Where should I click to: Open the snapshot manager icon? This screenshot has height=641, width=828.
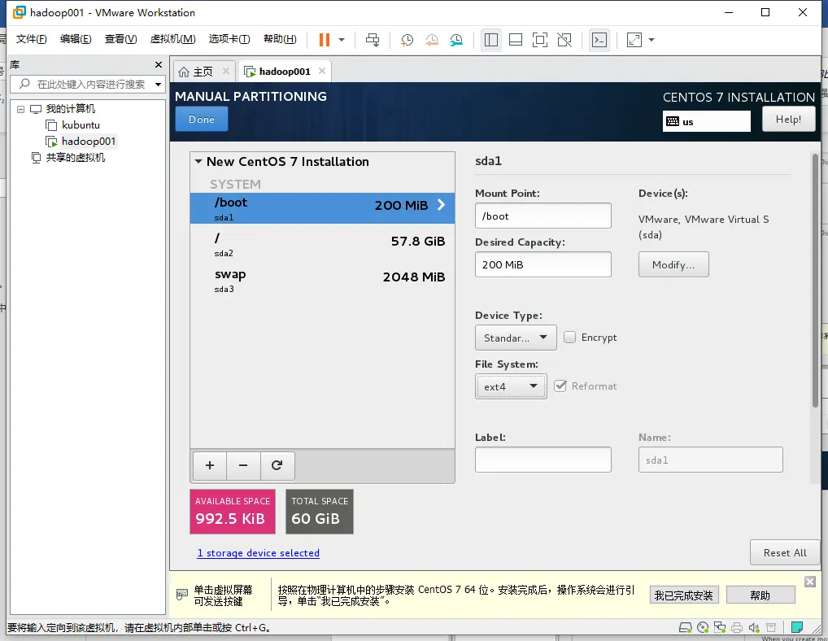tap(456, 40)
